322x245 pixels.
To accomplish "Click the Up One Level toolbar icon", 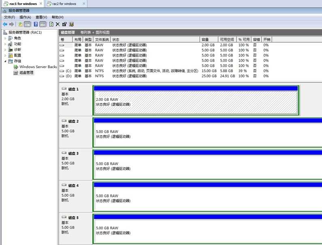I will (x=20, y=24).
